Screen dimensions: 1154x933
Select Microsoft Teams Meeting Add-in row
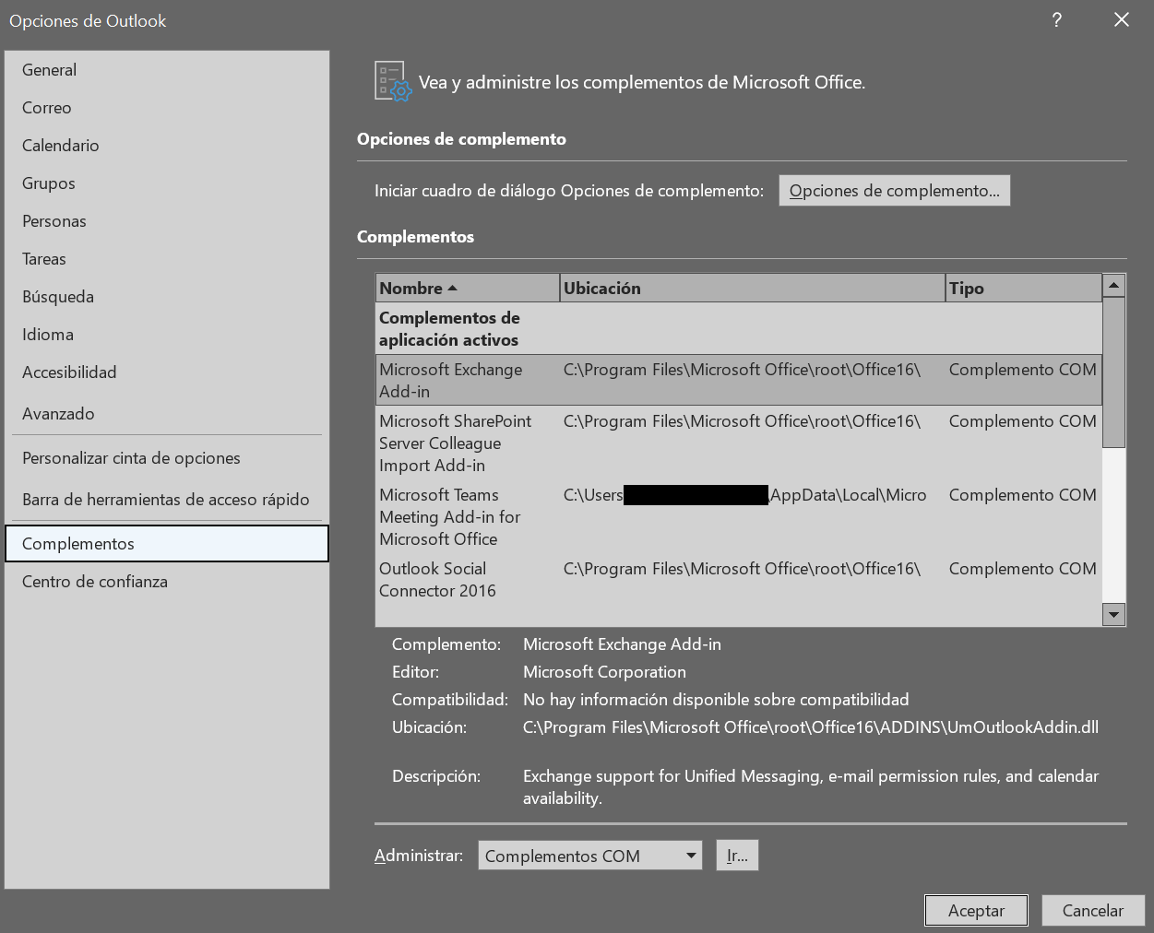tap(739, 517)
